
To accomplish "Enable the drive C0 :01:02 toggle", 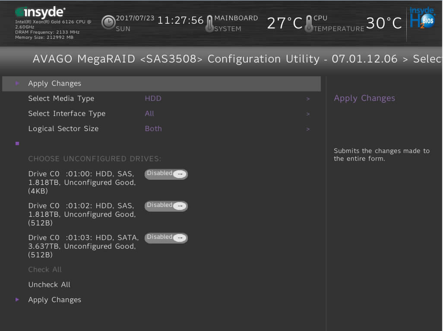I will [166, 206].
